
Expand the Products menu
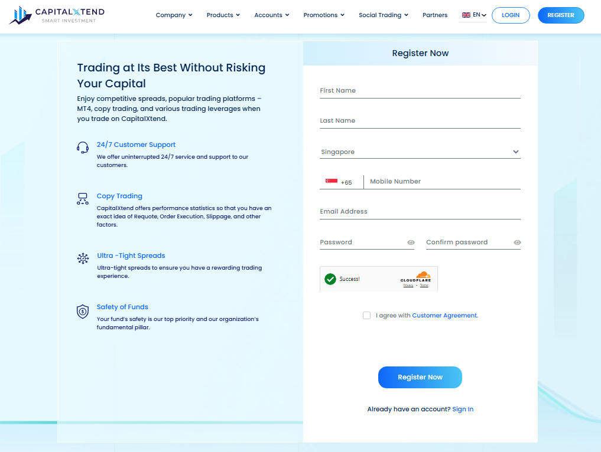tap(223, 15)
